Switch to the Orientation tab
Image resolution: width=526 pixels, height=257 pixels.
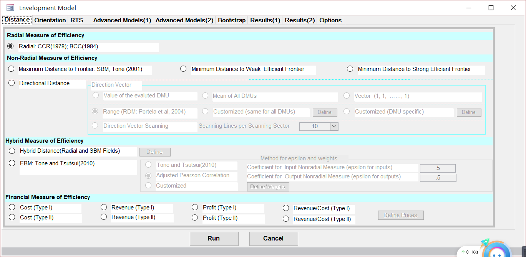click(50, 20)
